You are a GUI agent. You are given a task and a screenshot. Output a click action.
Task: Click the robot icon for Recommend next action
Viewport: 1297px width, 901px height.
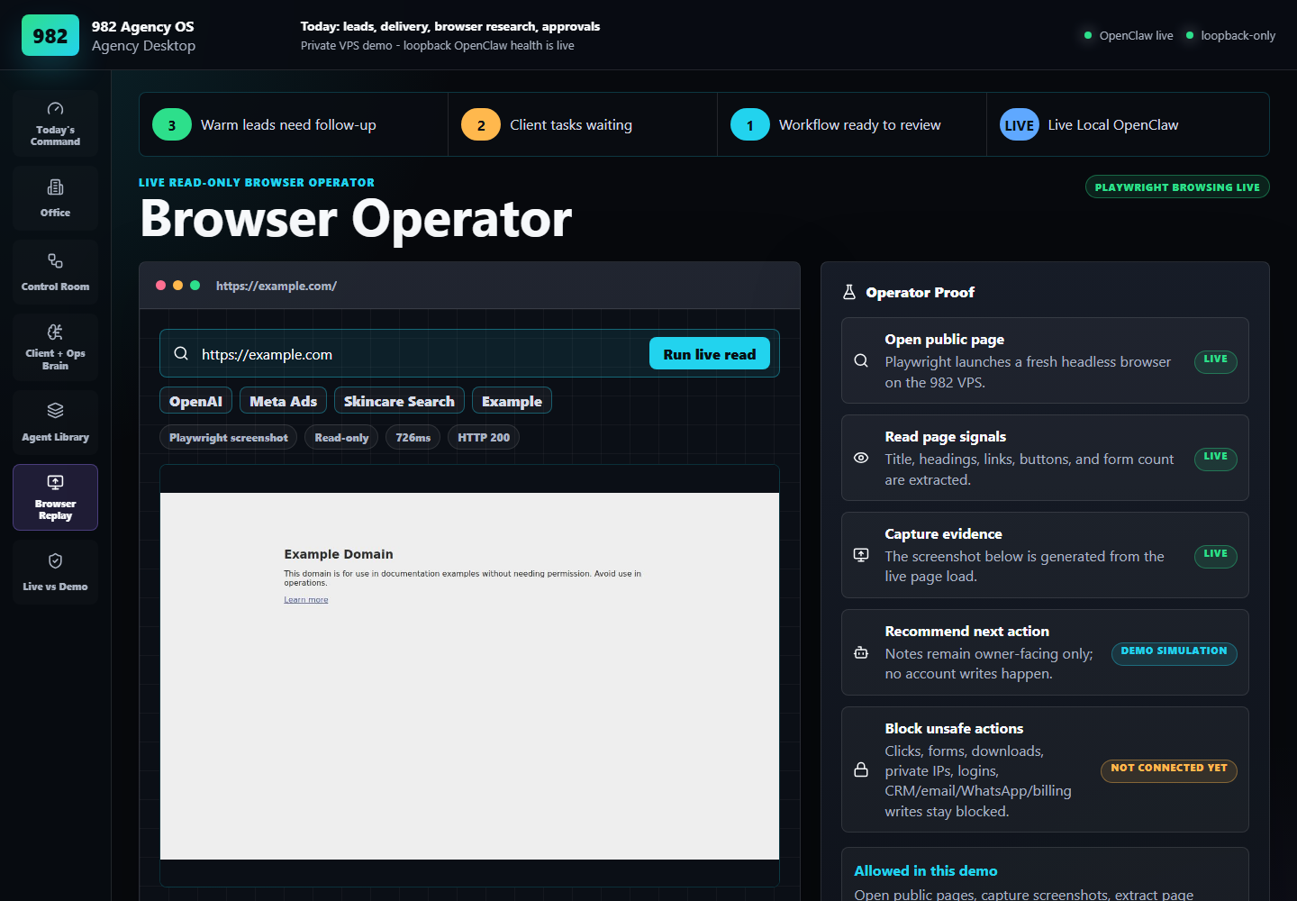coord(861,652)
